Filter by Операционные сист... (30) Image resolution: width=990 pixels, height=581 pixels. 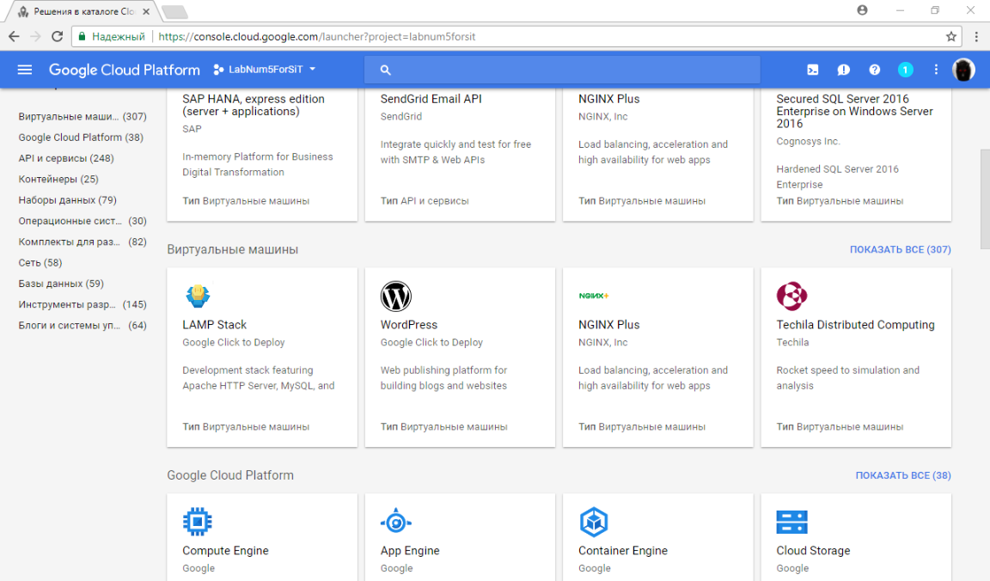click(82, 220)
